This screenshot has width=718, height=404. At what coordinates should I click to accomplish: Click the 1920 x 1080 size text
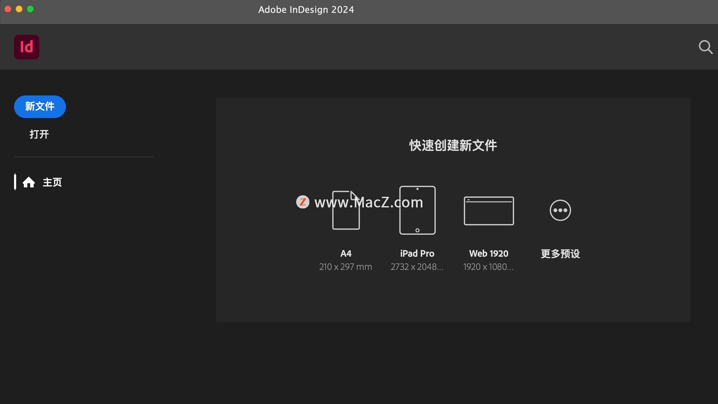click(488, 267)
